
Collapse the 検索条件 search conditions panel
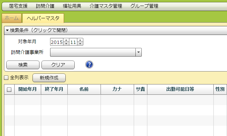(37, 30)
